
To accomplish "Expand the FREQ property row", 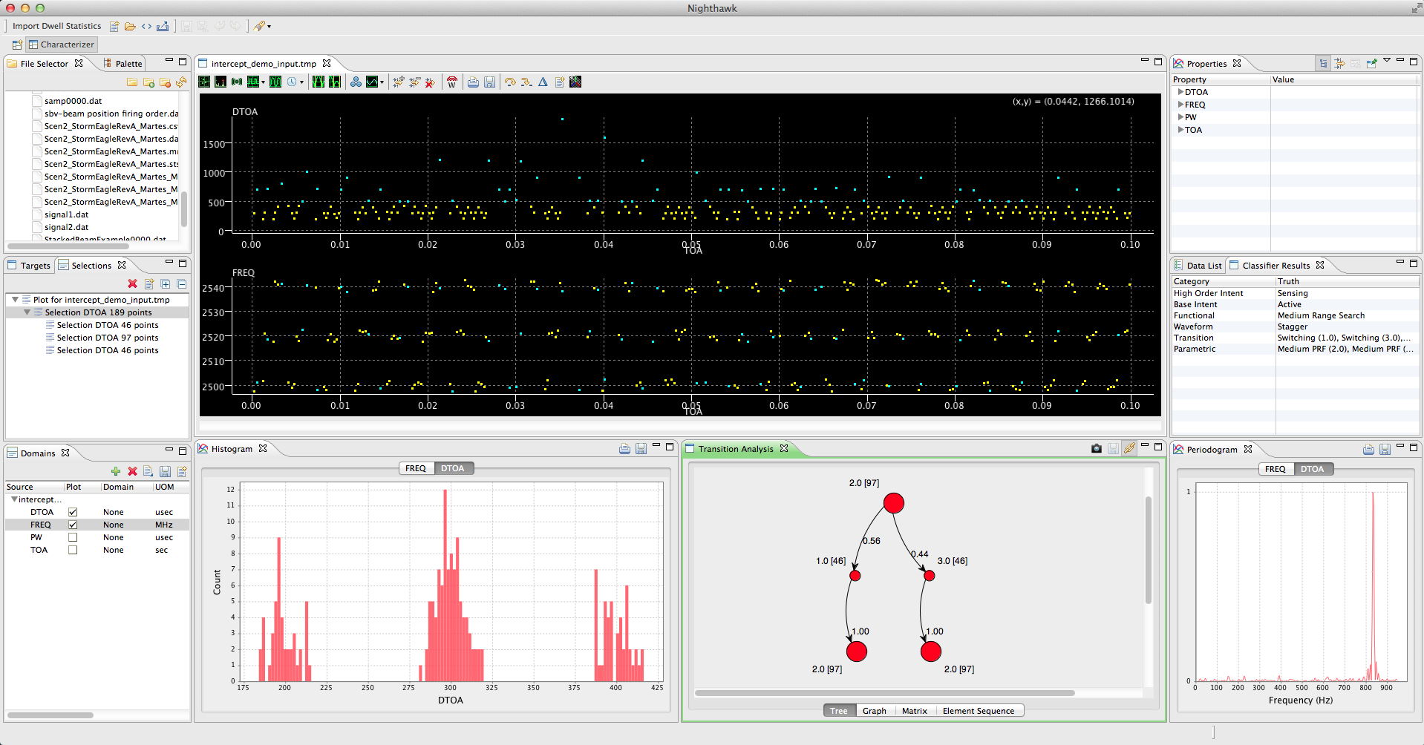I will click(x=1180, y=105).
